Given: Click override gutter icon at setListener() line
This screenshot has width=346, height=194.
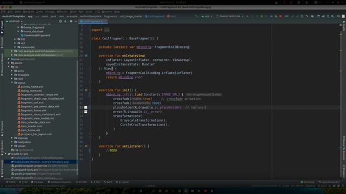Looking at the screenshot, I should click(86, 146).
